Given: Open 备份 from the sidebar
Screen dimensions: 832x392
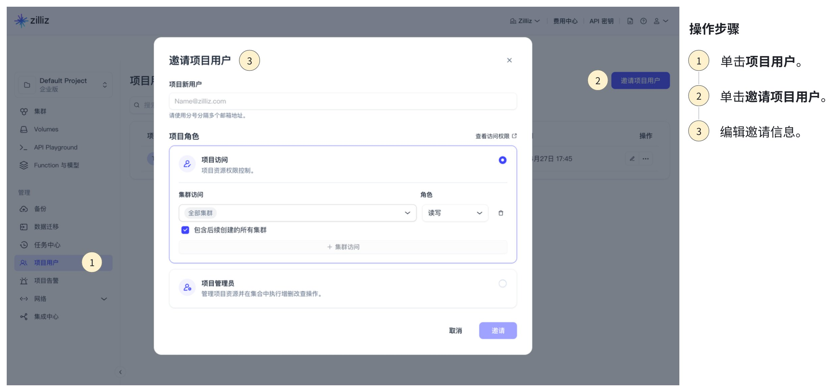Looking at the screenshot, I should [x=40, y=209].
